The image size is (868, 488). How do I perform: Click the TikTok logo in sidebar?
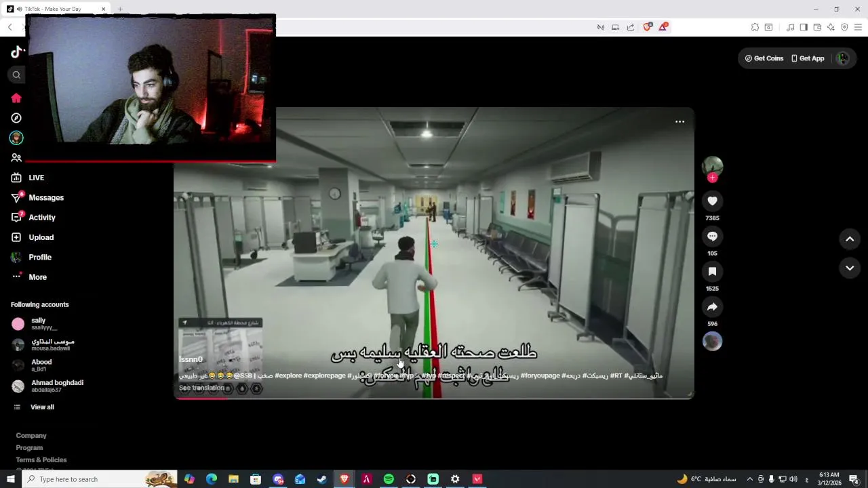(17, 52)
